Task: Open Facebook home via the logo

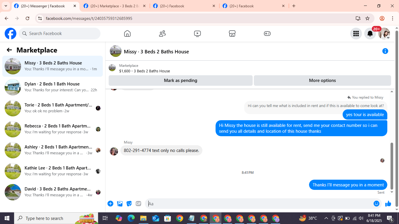Action: [x=11, y=34]
